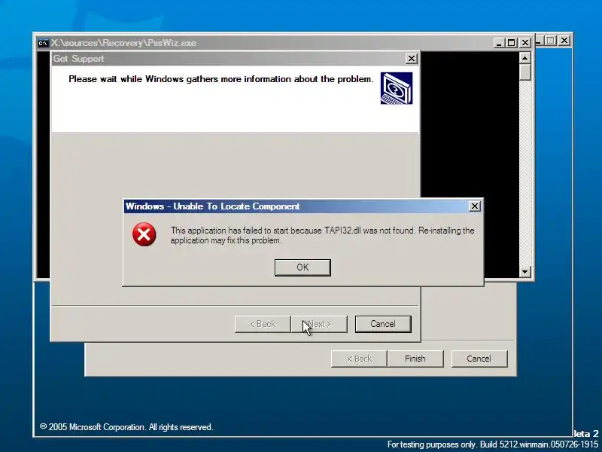Maximize the rearmost background window

551,41
